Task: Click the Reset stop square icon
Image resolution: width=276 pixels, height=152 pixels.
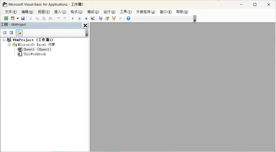Action: tap(86, 18)
